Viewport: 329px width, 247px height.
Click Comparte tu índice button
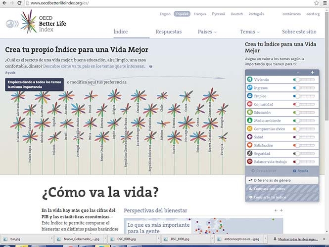click(x=282, y=197)
